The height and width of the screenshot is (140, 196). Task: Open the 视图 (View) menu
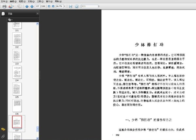pos(22,2)
